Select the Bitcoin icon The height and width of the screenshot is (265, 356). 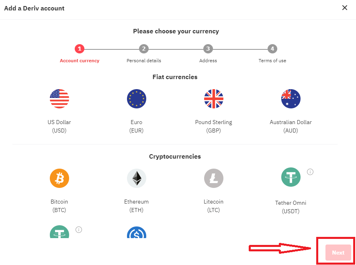(x=59, y=178)
